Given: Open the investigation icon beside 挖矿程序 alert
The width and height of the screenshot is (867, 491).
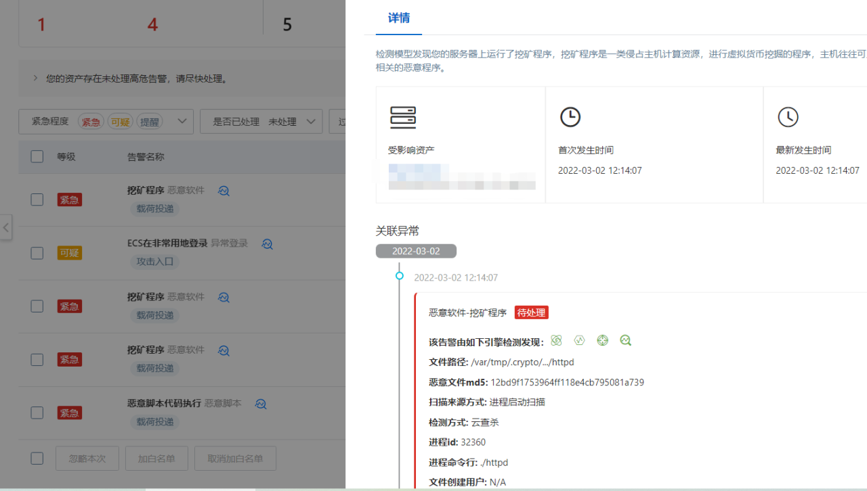Looking at the screenshot, I should click(224, 190).
